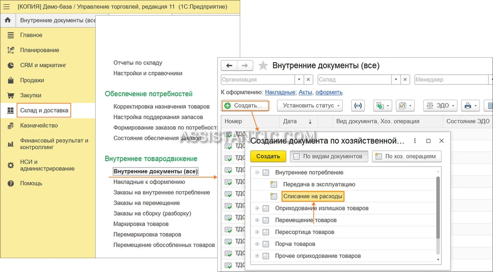Click the Закупки cart icon

(x=11, y=95)
